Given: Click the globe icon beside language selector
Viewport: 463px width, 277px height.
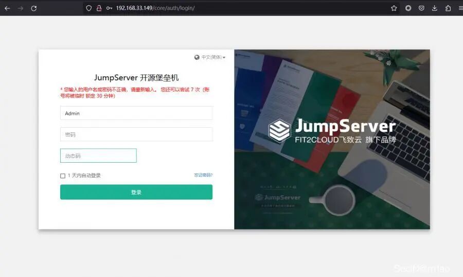Looking at the screenshot, I should (x=197, y=57).
